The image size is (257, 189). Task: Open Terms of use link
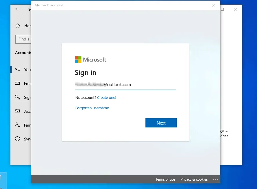coord(165,179)
